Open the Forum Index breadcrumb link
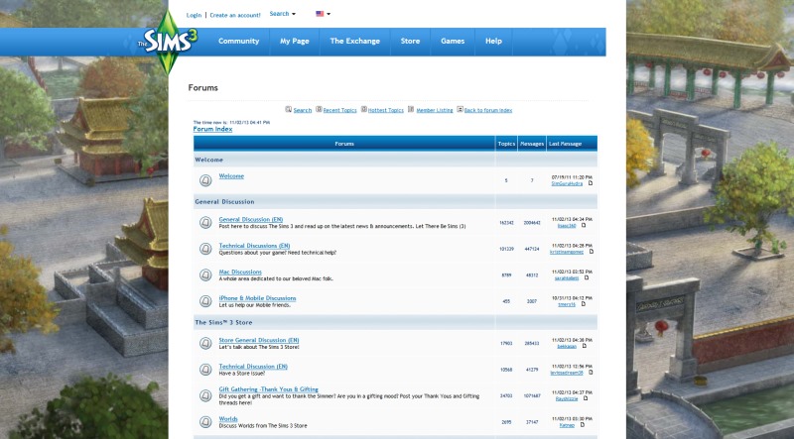 (212, 130)
